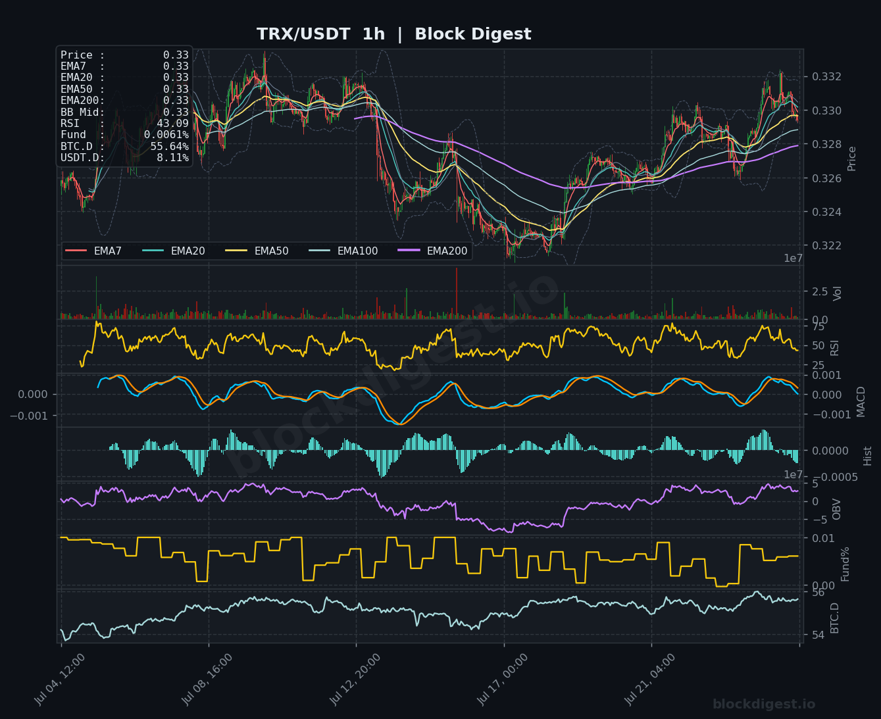
Task: Click the RSI 25 tick label
Action: 818,366
